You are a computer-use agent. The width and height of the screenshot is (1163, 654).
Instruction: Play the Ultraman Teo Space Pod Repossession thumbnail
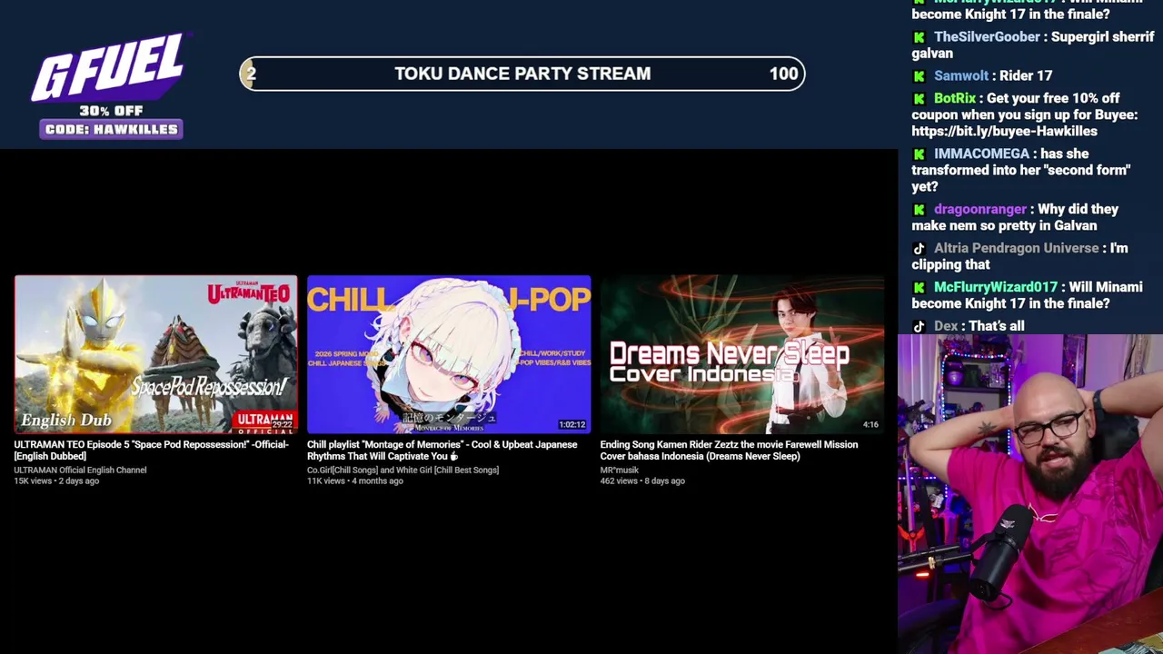click(x=155, y=354)
